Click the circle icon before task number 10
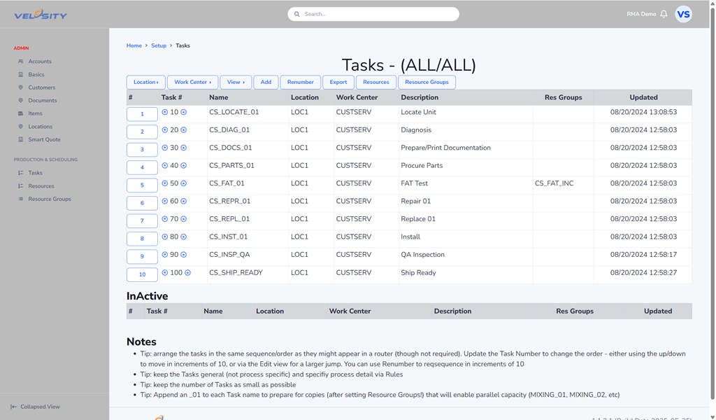This screenshot has height=420, width=716. (165, 112)
